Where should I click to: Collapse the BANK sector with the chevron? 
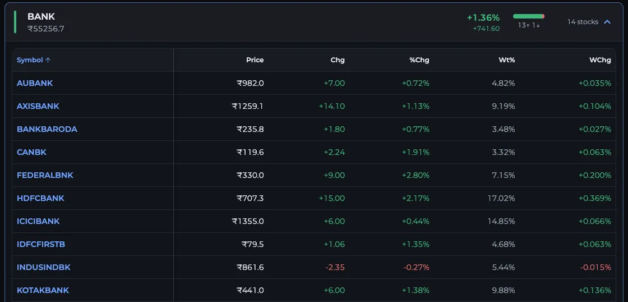tap(607, 22)
